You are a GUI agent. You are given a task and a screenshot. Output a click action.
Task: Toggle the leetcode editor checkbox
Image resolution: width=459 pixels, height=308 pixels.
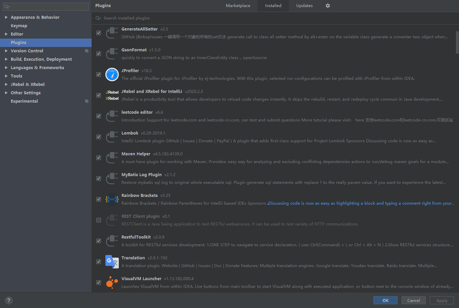[x=99, y=116]
